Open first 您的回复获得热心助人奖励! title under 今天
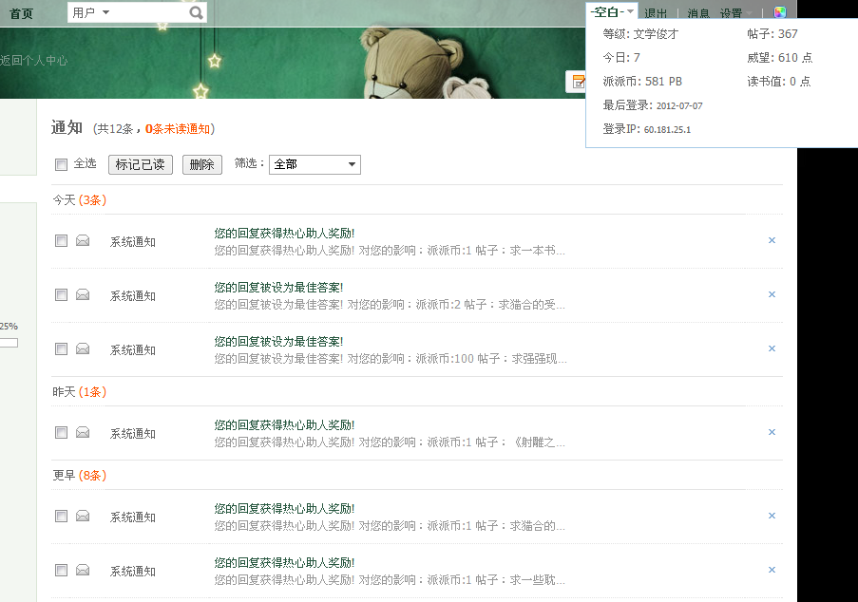This screenshot has height=602, width=858. [x=284, y=233]
